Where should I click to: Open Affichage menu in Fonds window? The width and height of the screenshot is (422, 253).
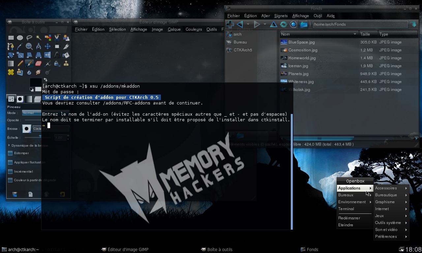301,16
